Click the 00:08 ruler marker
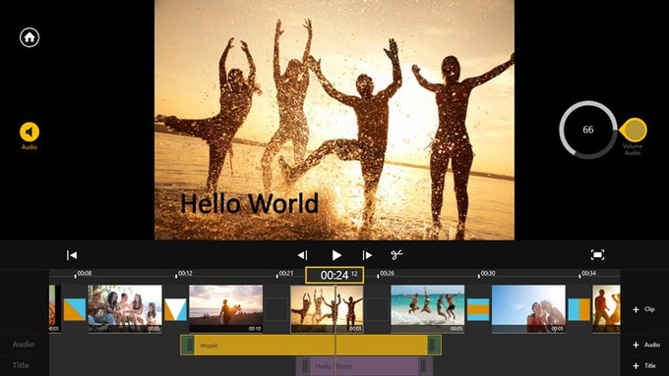Viewport: 669px width, 376px height. click(84, 274)
